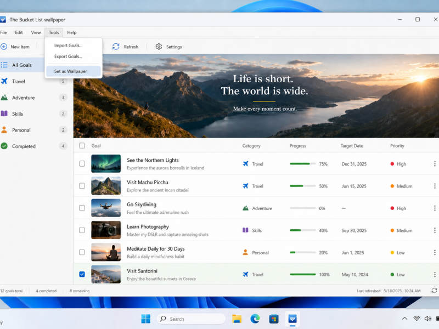Click the Travel airplane icon in sidebar
The width and height of the screenshot is (439, 329).
(4, 81)
